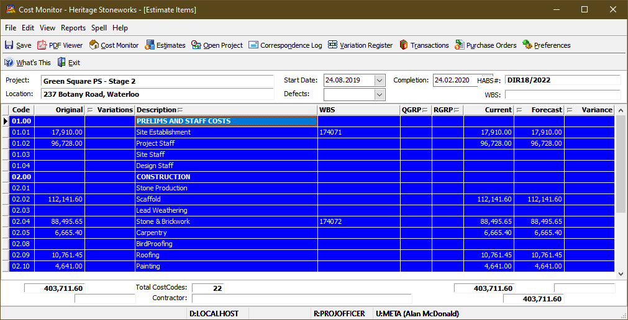Click status bar entry R:PROJOFFICER

point(339,314)
